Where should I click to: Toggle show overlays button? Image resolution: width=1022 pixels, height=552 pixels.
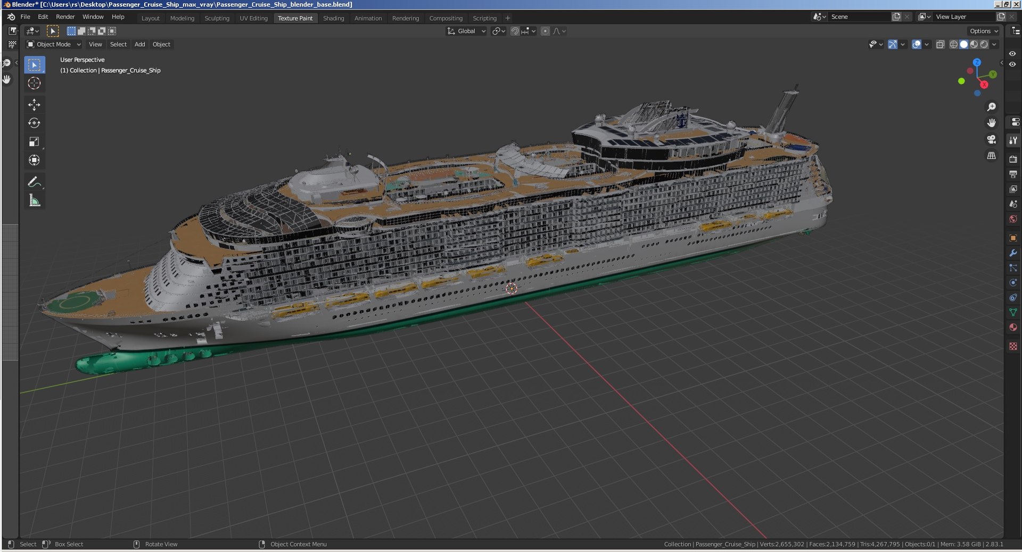click(917, 45)
